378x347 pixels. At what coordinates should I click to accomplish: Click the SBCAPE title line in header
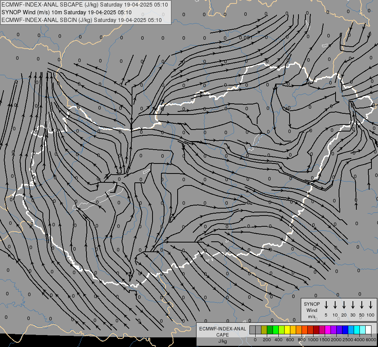85,5
